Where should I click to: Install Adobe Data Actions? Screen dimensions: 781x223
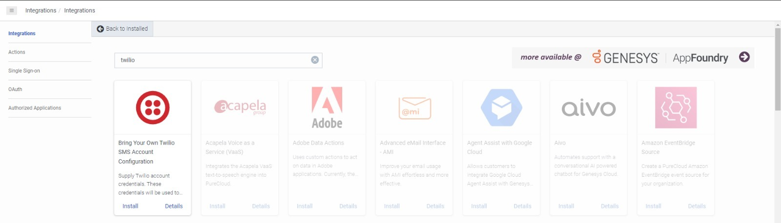tap(305, 206)
